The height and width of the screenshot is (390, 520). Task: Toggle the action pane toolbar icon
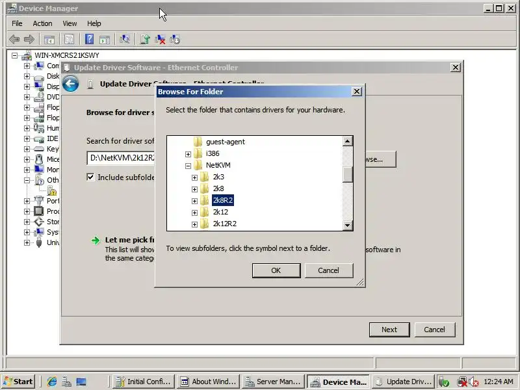[105, 40]
